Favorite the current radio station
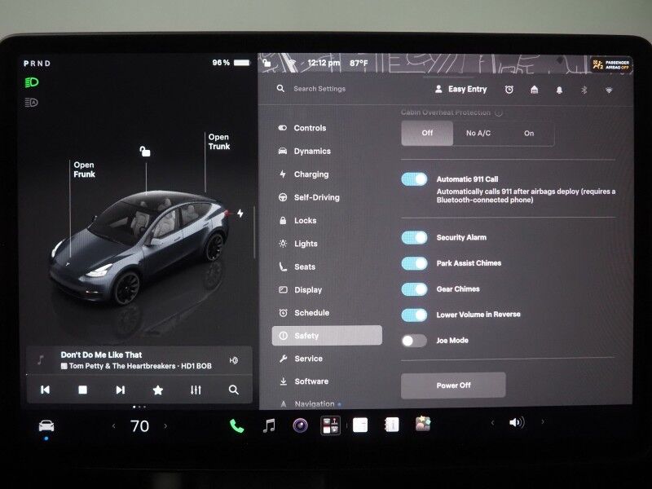The height and width of the screenshot is (489, 652). (158, 390)
